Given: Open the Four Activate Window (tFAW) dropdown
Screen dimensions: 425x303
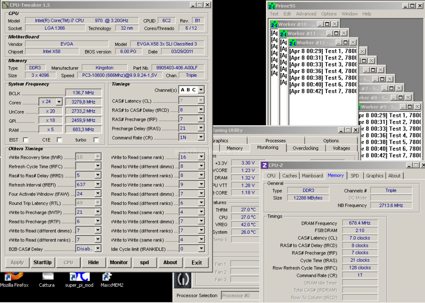Looking at the screenshot, I should [x=98, y=194].
